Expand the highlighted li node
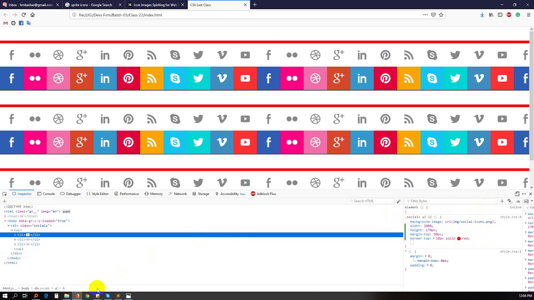The image size is (534, 300). [15, 235]
